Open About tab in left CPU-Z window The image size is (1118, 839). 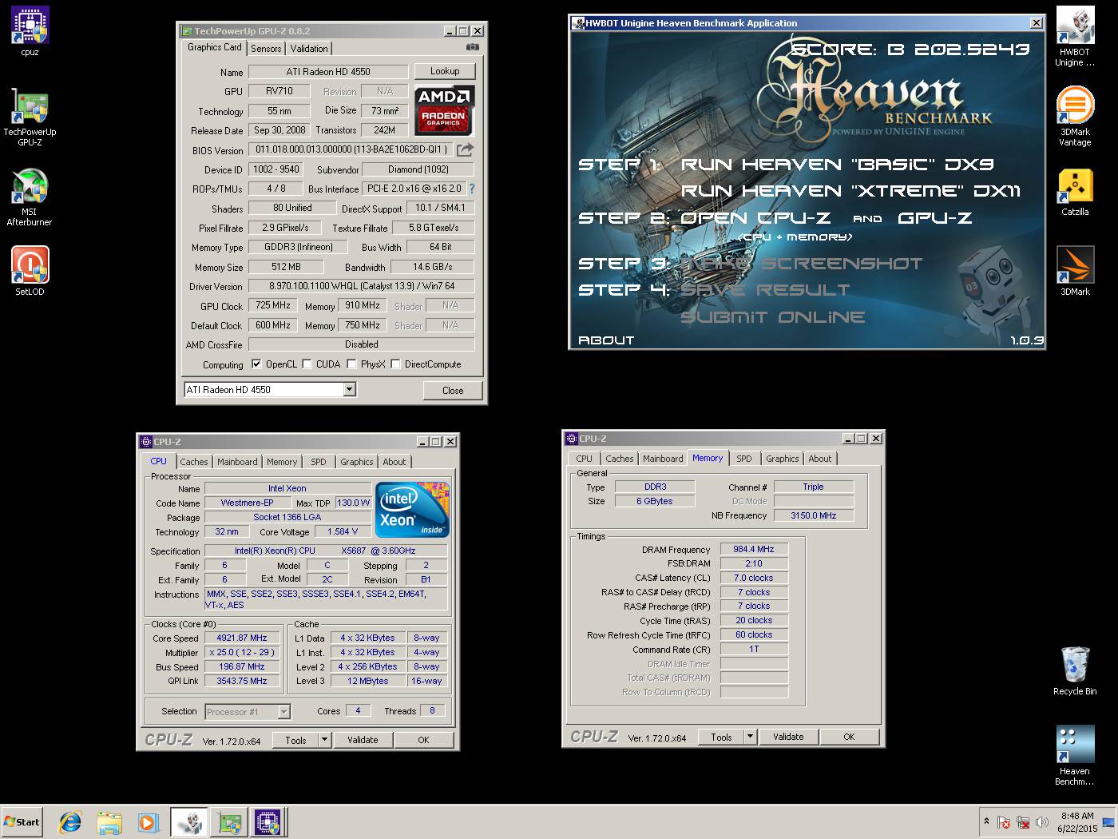click(x=394, y=462)
